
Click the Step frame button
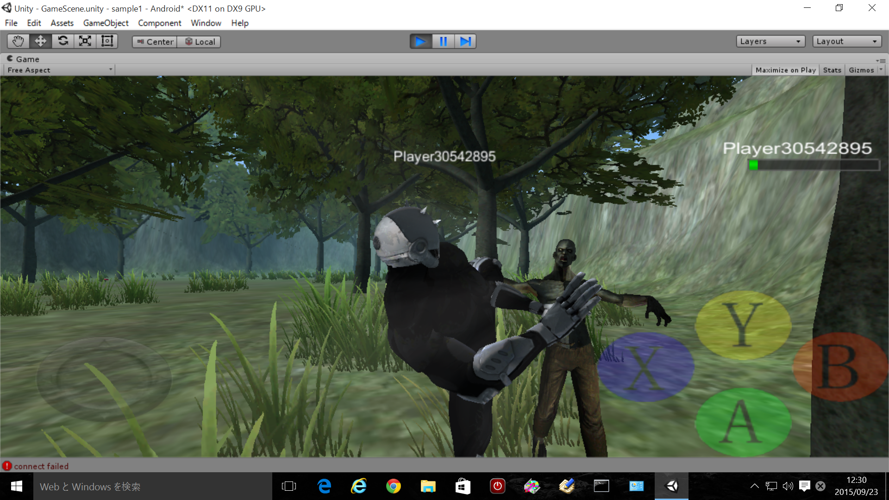click(x=465, y=41)
